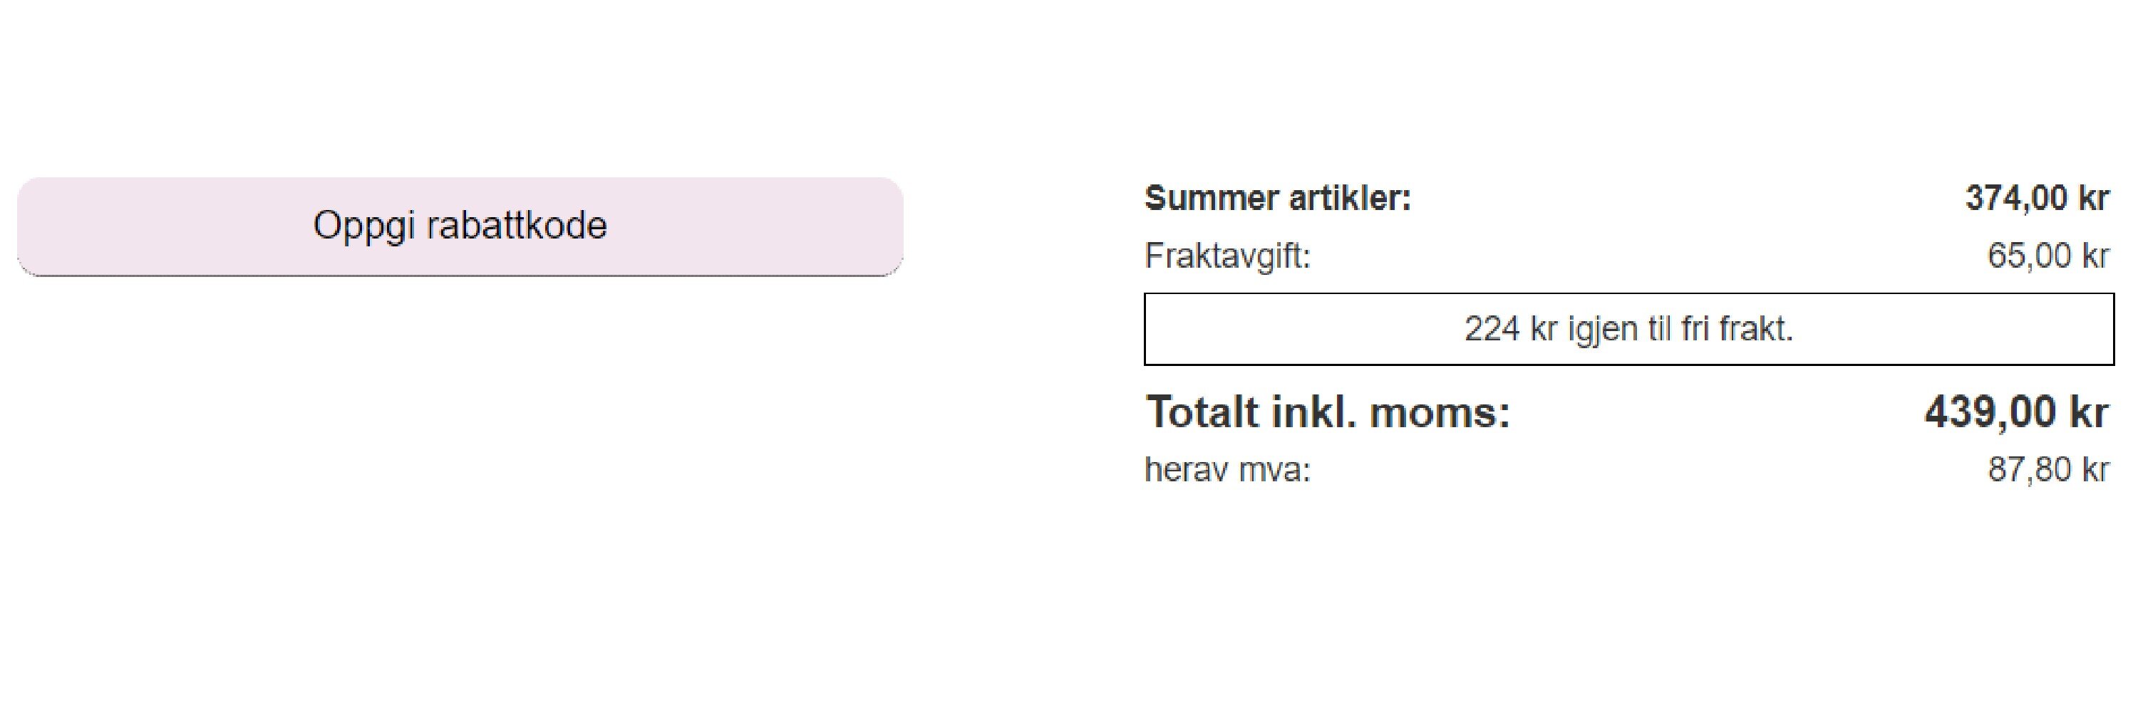
Task: Click the herav mva label
Action: tap(1227, 470)
